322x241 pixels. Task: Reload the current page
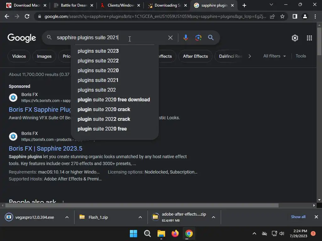(27, 16)
